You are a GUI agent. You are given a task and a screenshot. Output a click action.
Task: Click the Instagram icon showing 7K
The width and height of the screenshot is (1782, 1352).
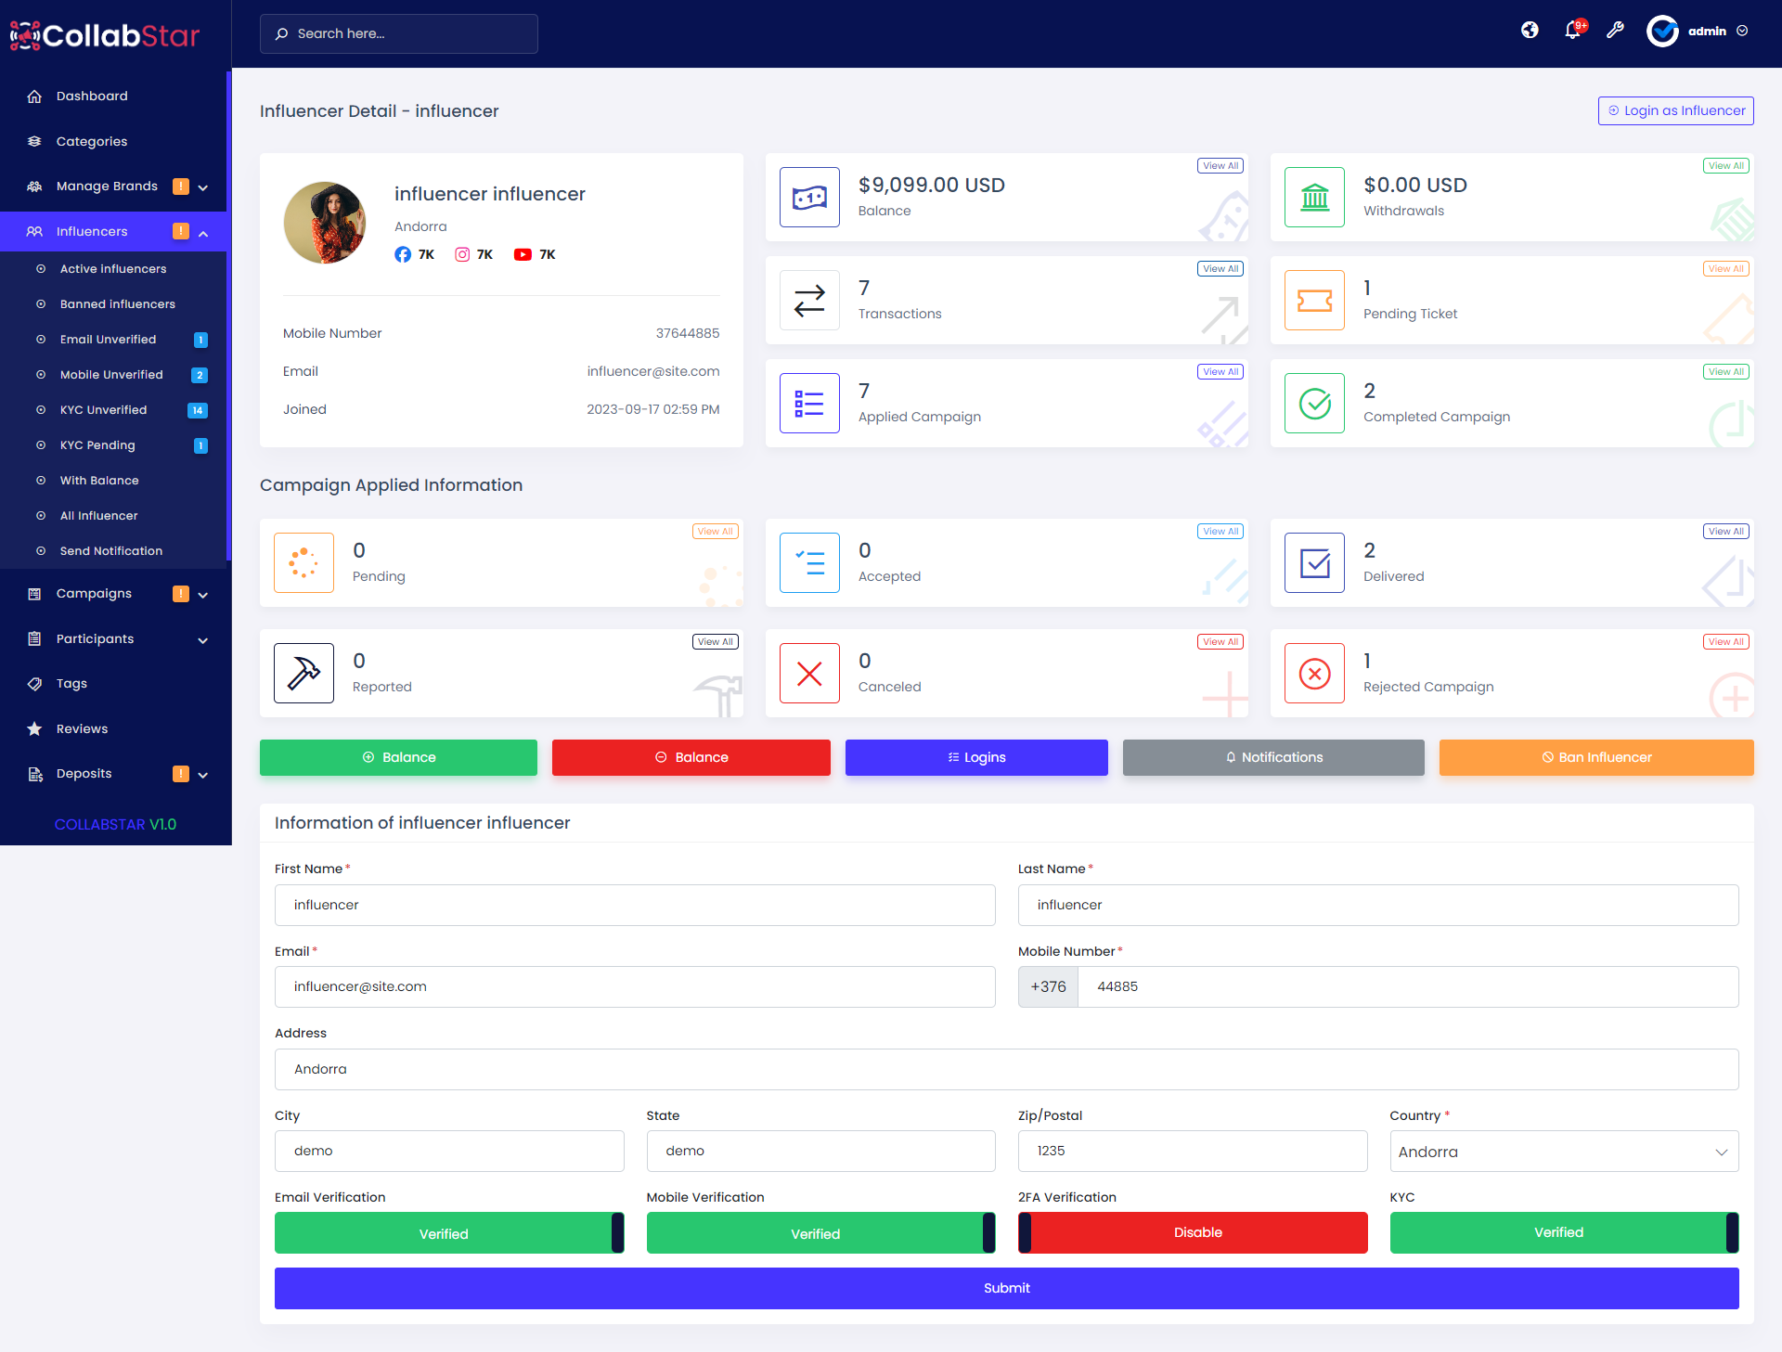[x=462, y=254]
